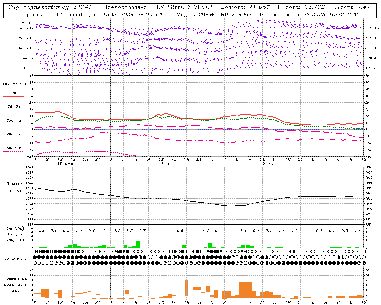Click the 'Модель COSMO-RU / 6.6км' label
The width and height of the screenshot is (381, 305).
(215, 15)
